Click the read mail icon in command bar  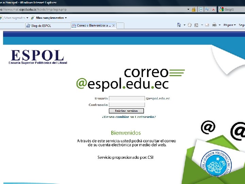coord(207,25)
